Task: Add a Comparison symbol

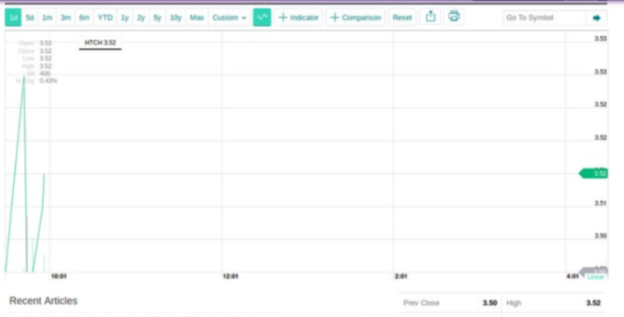Action: (356, 17)
